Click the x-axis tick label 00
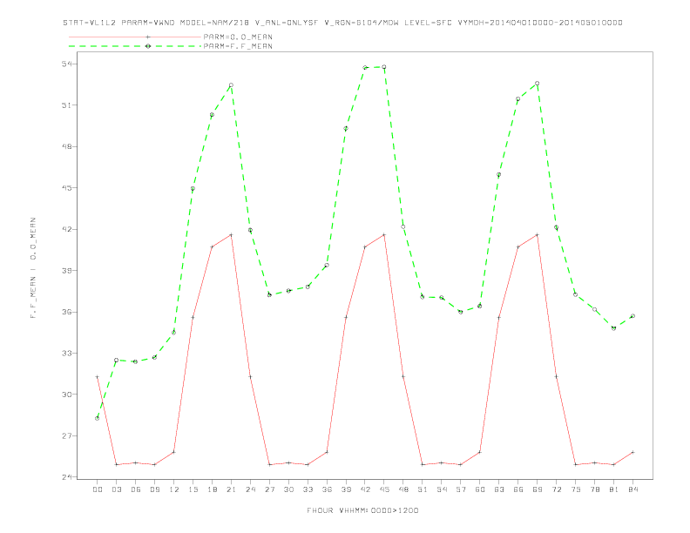 pos(98,489)
